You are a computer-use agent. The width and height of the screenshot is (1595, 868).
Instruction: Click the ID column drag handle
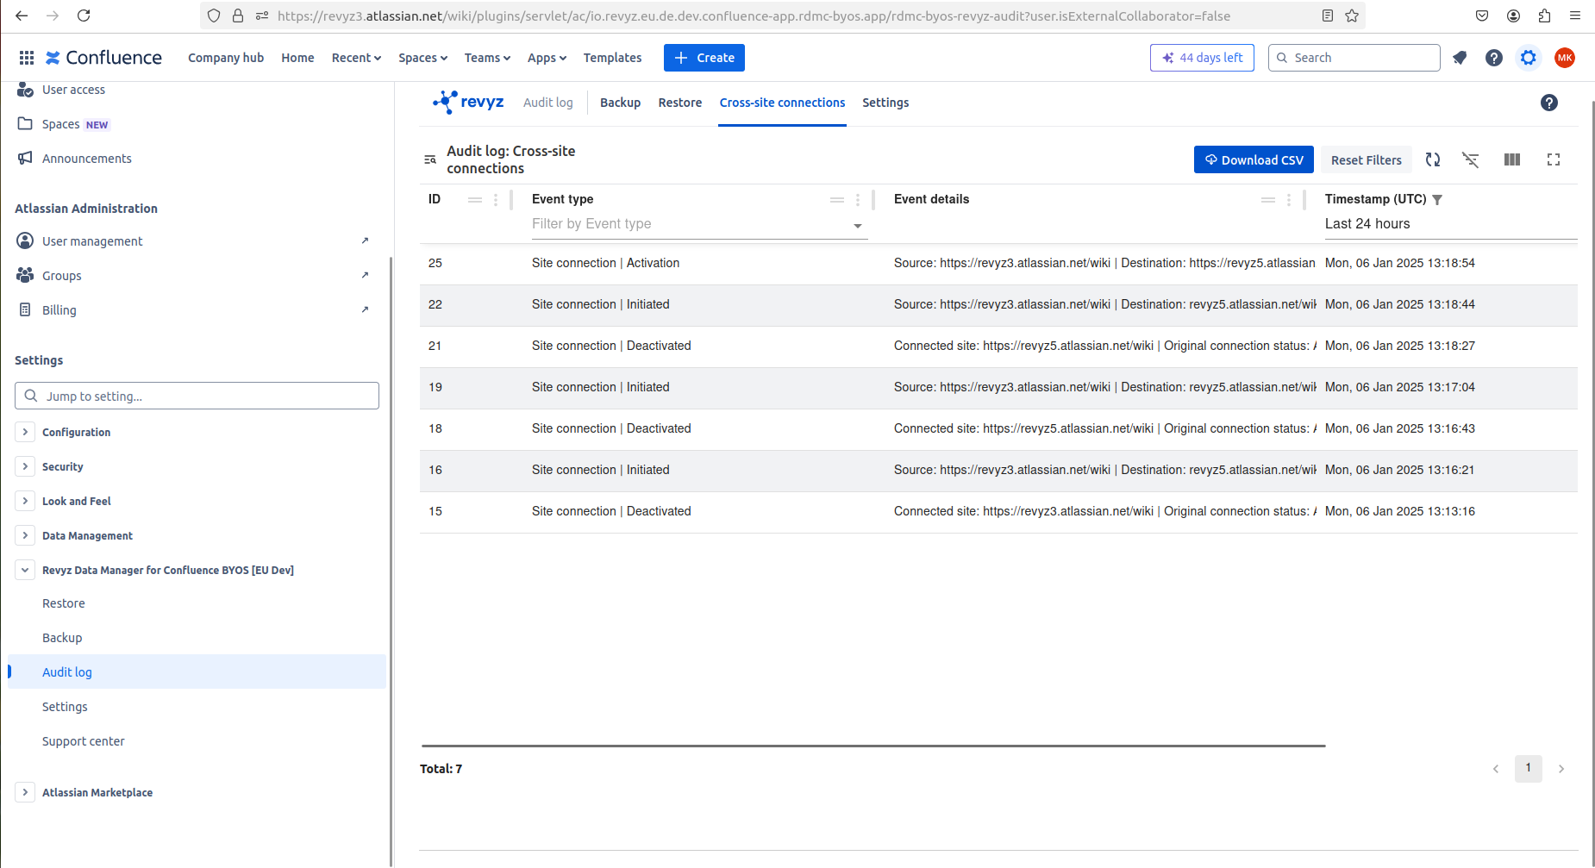point(475,200)
